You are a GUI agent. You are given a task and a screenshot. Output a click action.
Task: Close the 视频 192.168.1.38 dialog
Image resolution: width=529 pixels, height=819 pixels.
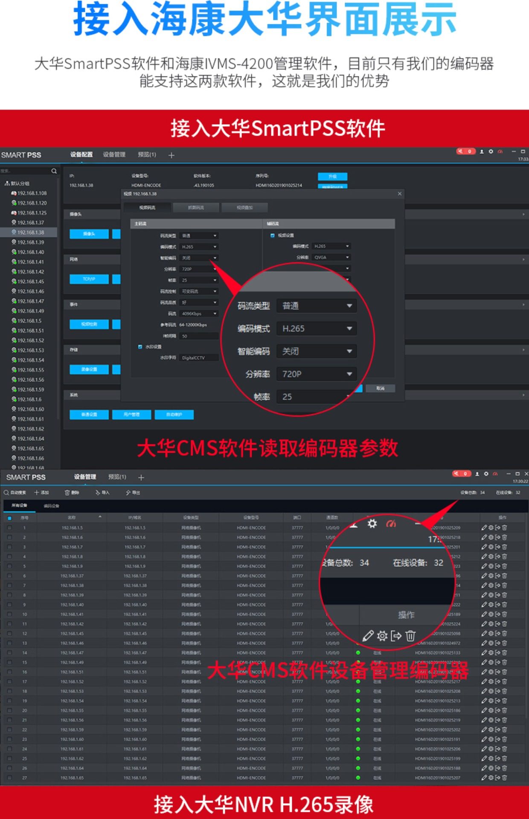pyautogui.click(x=400, y=194)
